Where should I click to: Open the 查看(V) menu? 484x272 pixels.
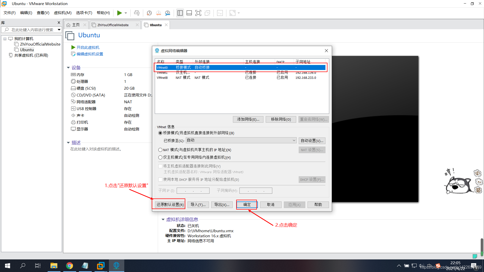43,13
